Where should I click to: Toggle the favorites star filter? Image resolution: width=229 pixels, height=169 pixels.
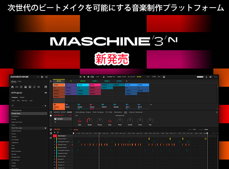pyautogui.click(x=45, y=105)
